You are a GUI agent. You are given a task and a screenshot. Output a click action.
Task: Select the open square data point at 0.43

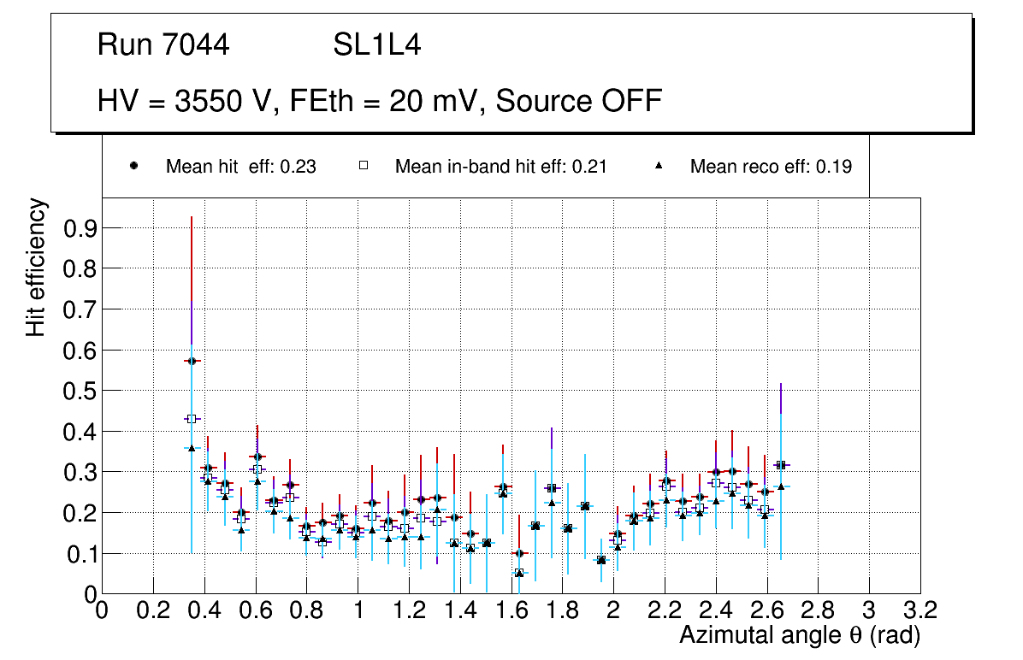192,419
